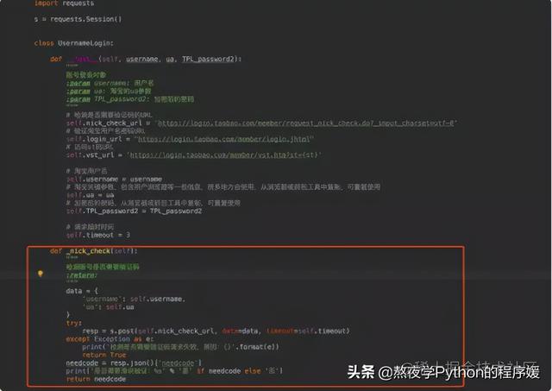
Task: Place cursor on import requests line
Action: click(x=64, y=3)
